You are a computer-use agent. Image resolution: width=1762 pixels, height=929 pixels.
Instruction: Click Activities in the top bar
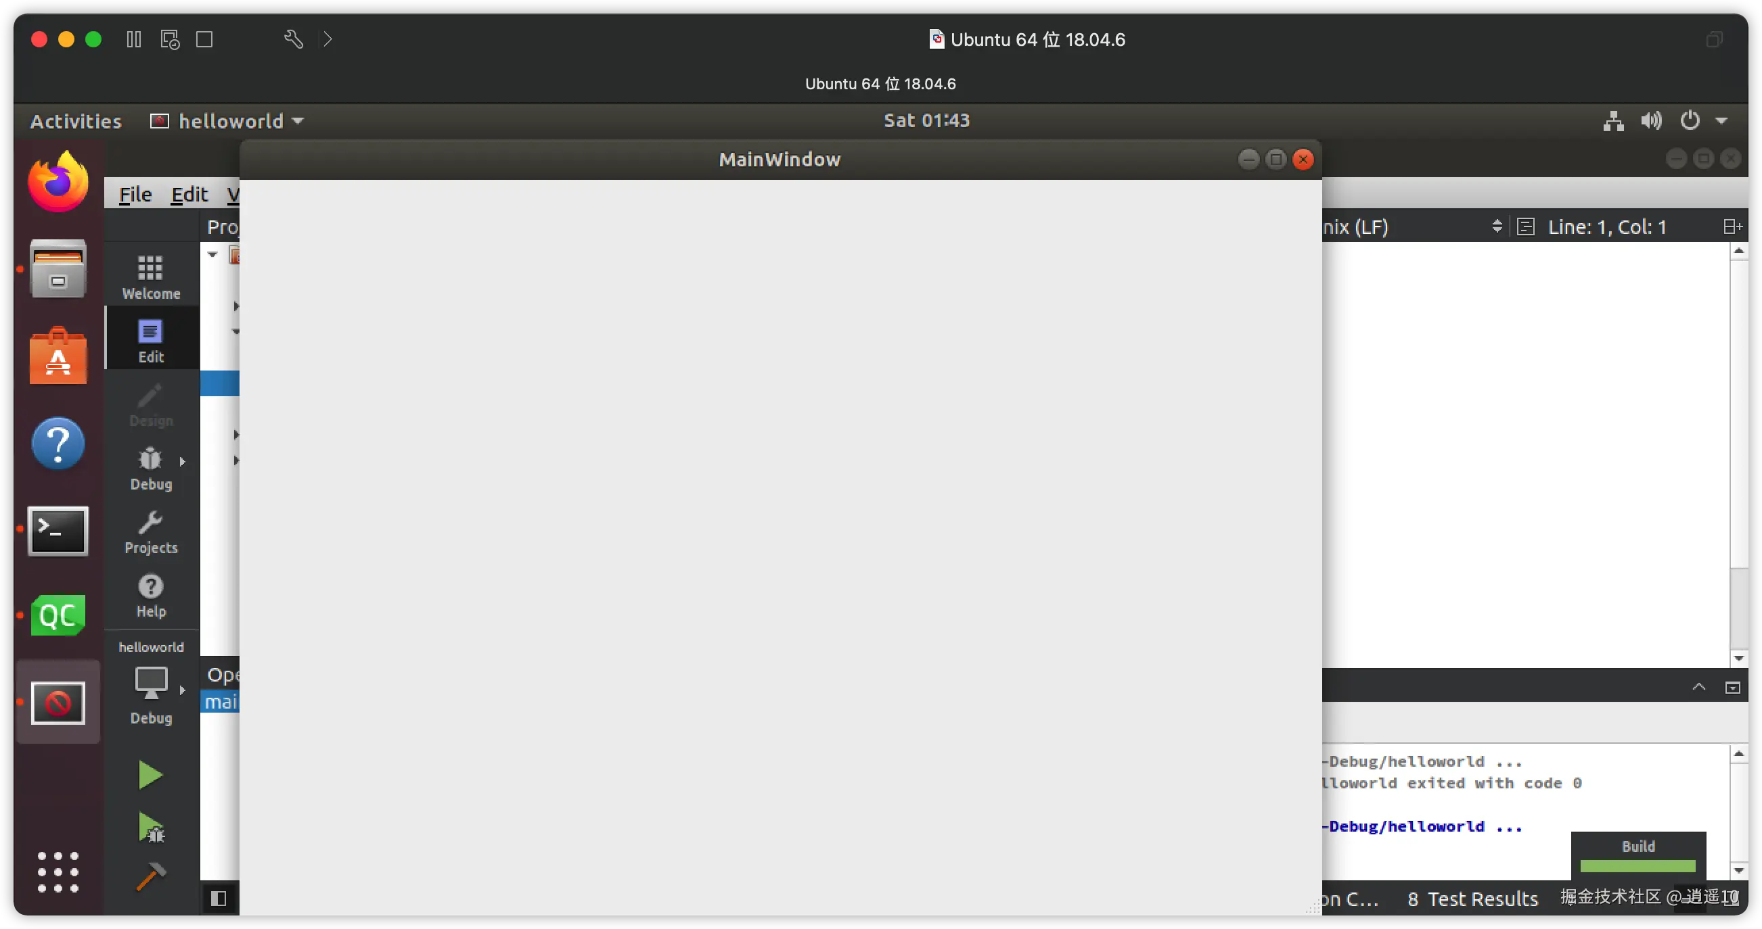[x=76, y=121]
